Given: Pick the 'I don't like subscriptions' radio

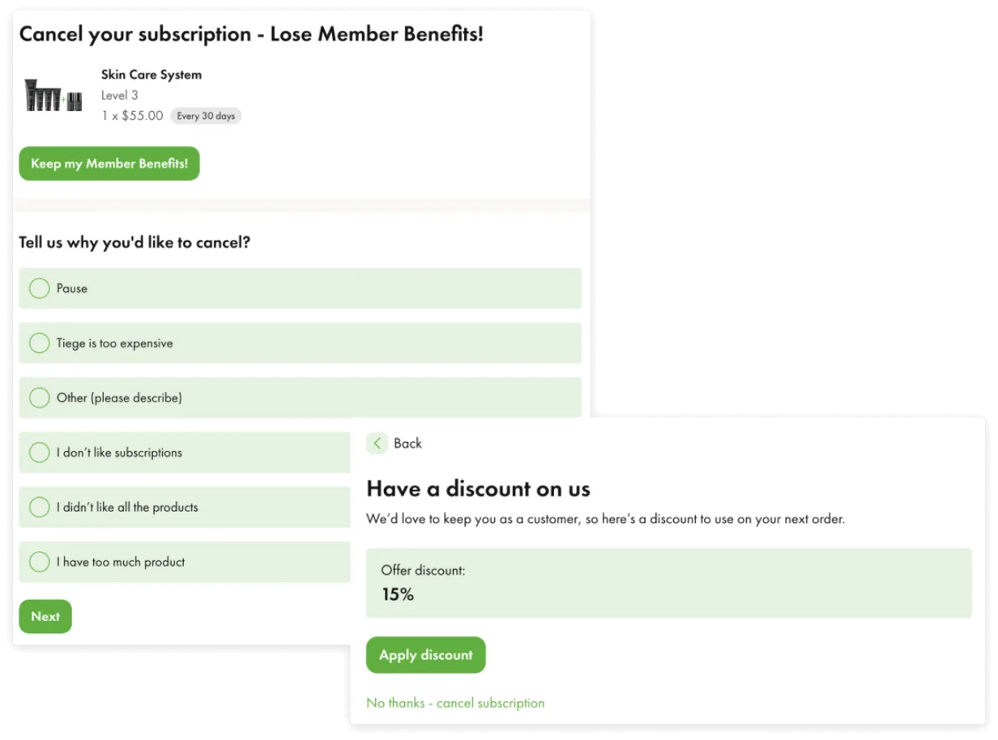Looking at the screenshot, I should (40, 453).
